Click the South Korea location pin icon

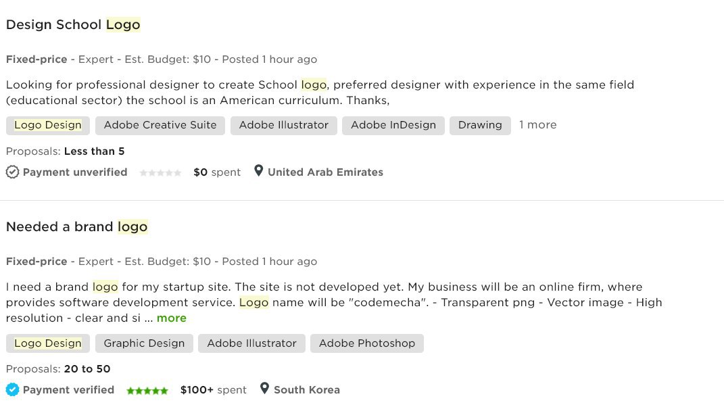coord(264,389)
